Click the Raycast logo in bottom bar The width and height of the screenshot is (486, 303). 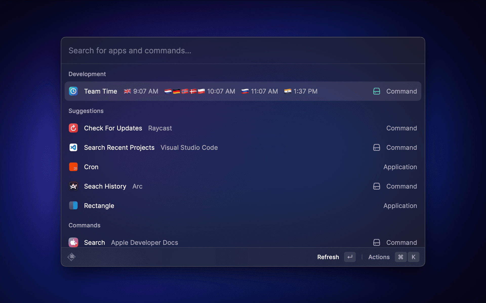point(71,257)
